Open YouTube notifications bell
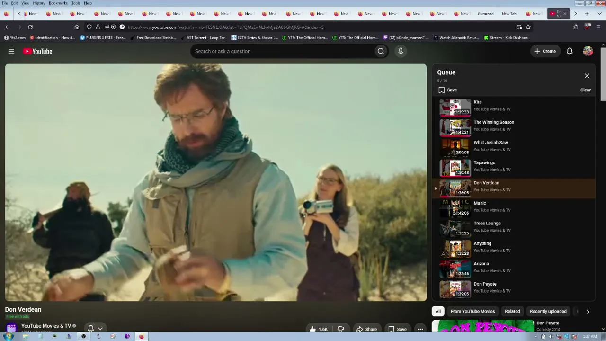The height and width of the screenshot is (341, 606). click(x=570, y=51)
